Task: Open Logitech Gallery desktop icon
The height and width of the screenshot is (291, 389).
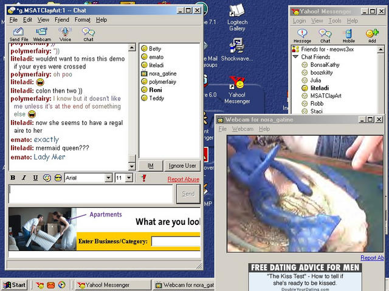Action: 238,18
